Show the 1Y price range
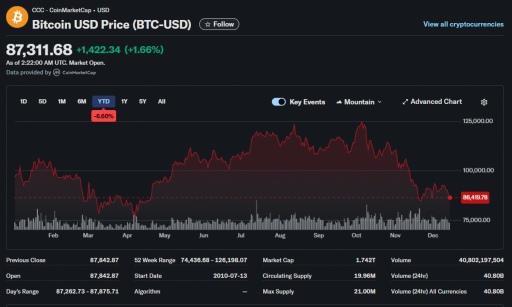The image size is (512, 307). [124, 101]
